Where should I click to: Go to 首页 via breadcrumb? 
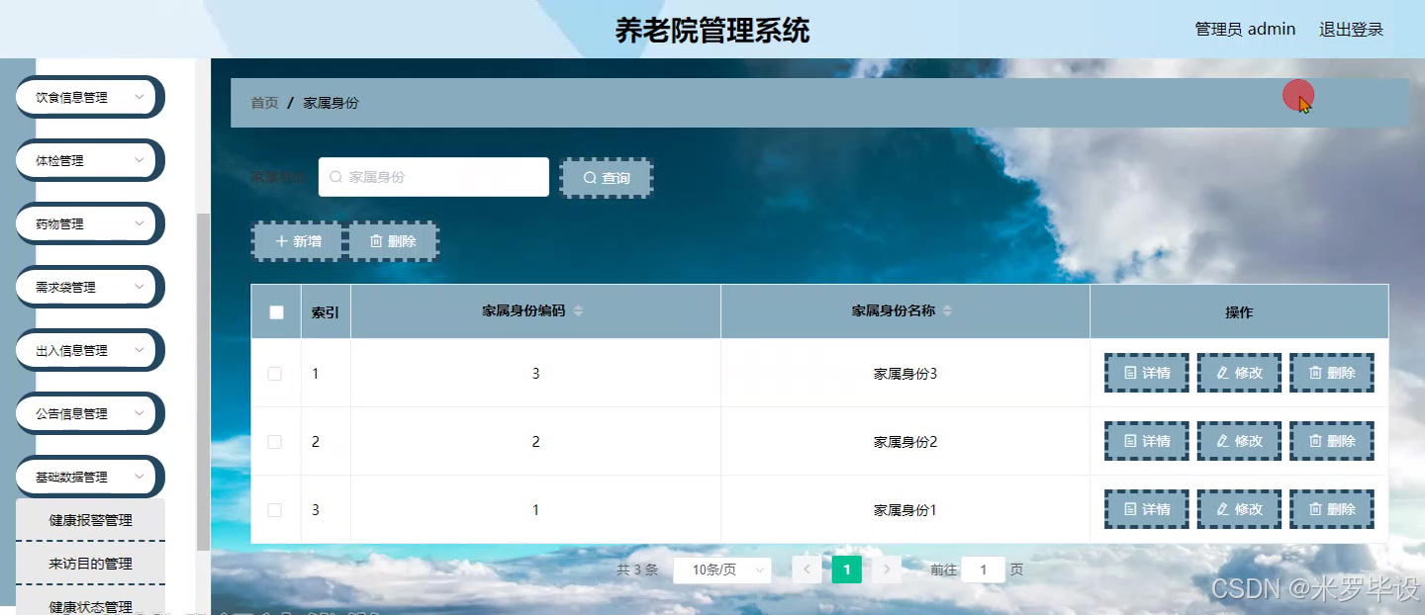point(264,103)
